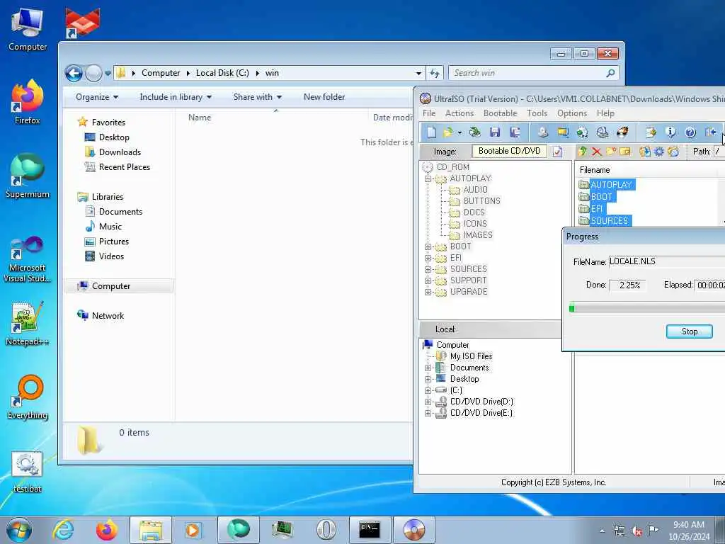Expand the UPGRADE folder in image tree
The image size is (725, 544).
[x=428, y=292]
